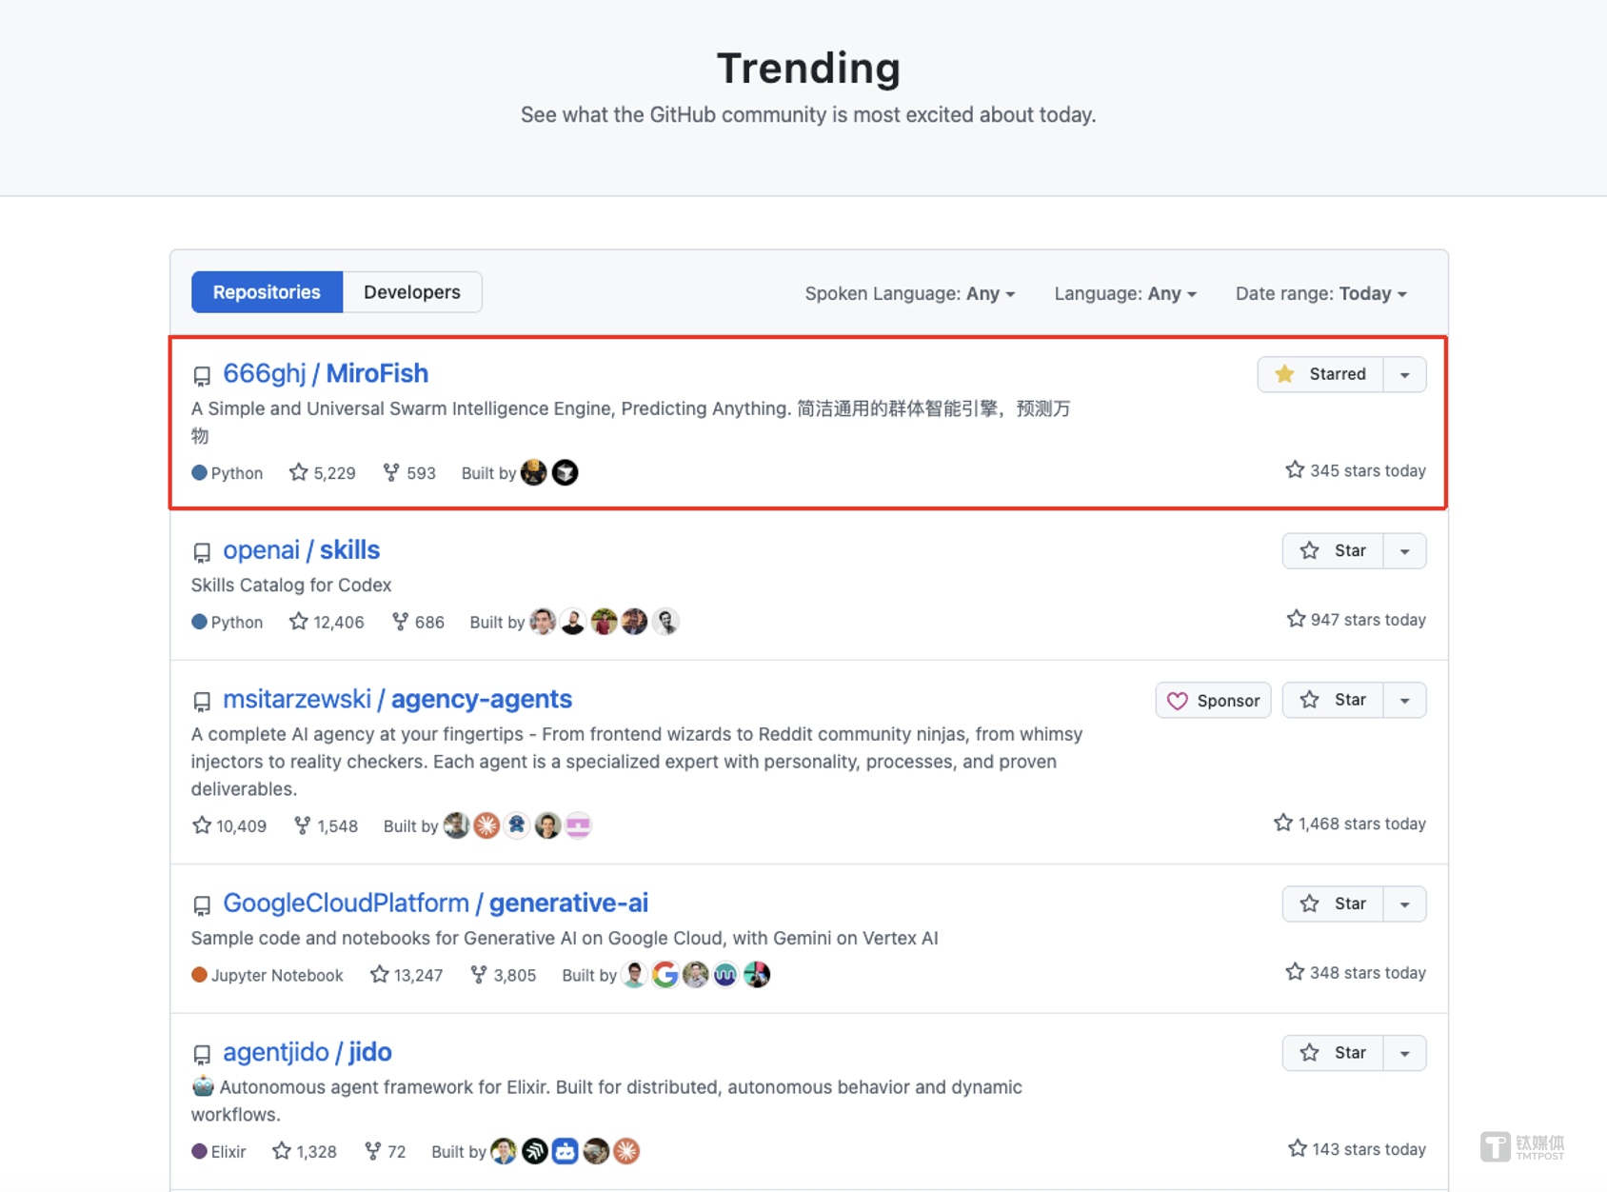Switch to the Developers tab
The height and width of the screenshot is (1192, 1607).
click(x=411, y=291)
